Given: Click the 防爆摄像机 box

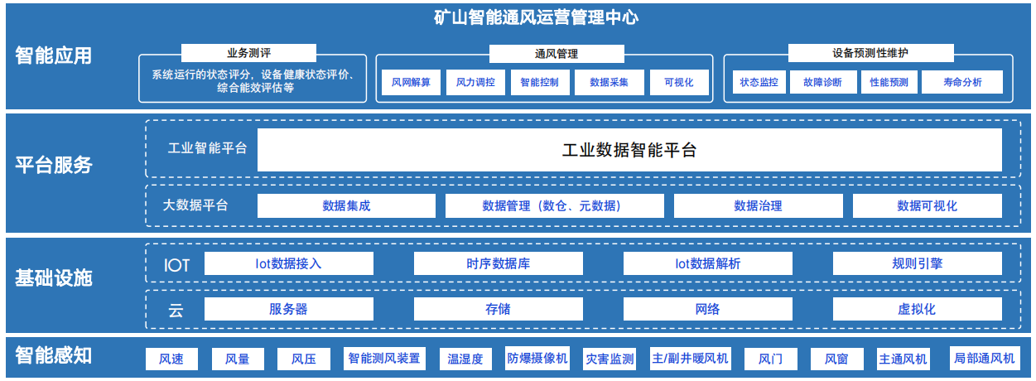Looking at the screenshot, I should point(537,359).
